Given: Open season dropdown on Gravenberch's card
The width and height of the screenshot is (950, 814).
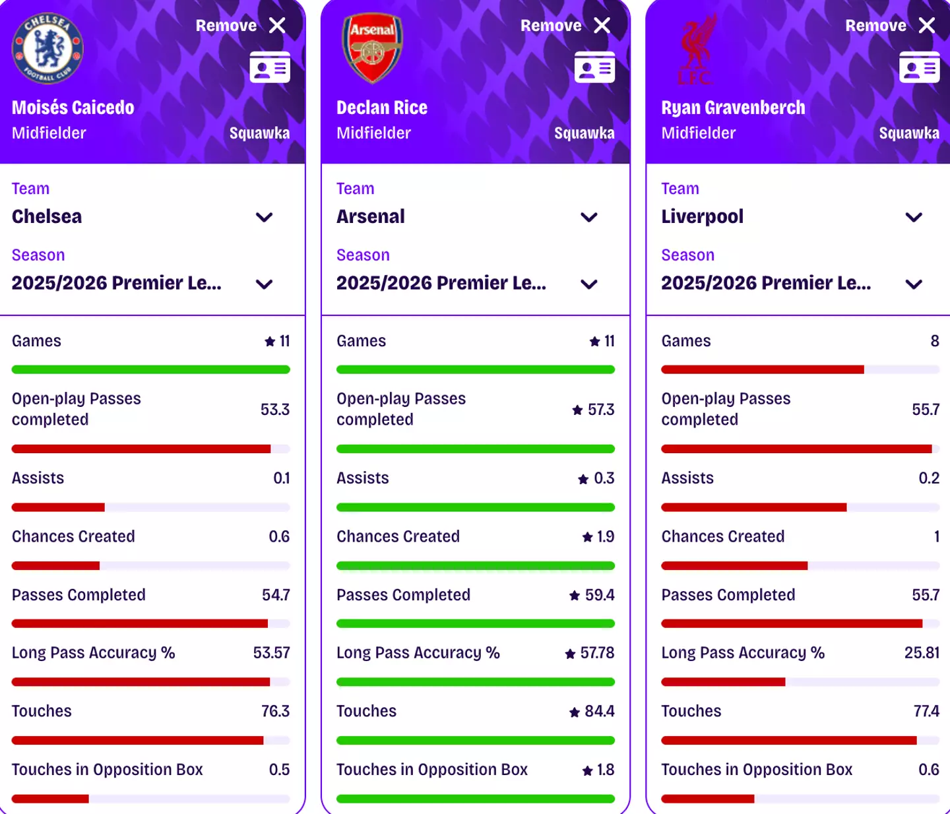Looking at the screenshot, I should (914, 284).
